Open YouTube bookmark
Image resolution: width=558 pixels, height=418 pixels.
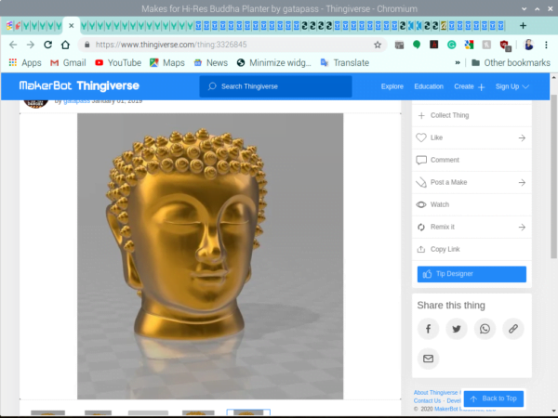tap(118, 62)
